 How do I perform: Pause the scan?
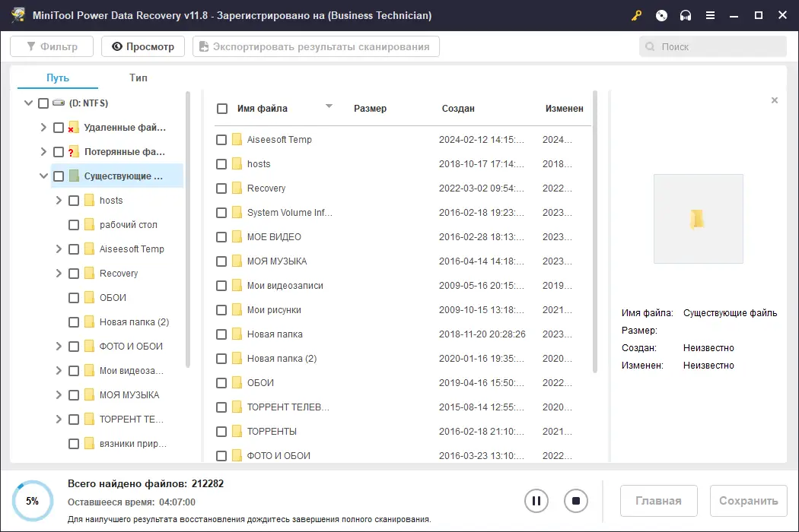536,501
